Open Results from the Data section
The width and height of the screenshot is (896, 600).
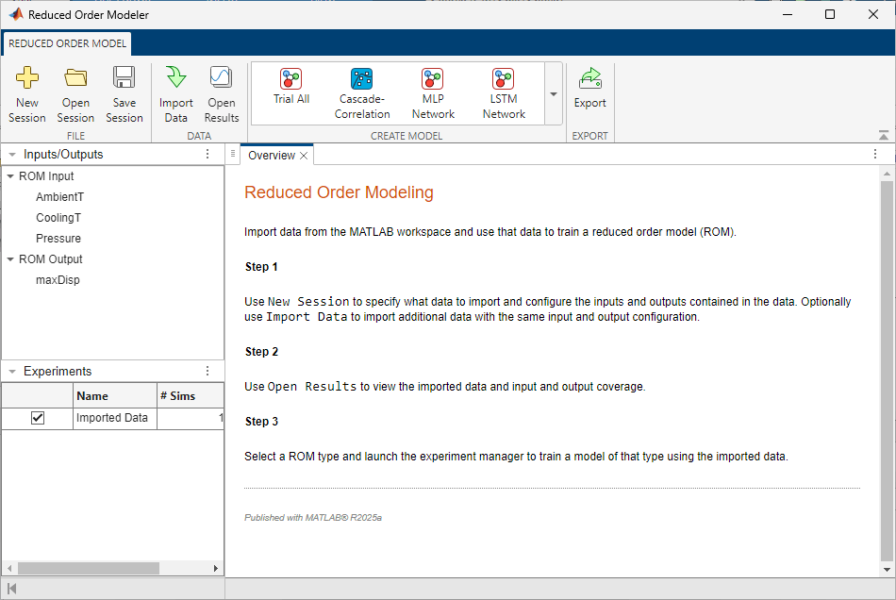[x=222, y=78]
